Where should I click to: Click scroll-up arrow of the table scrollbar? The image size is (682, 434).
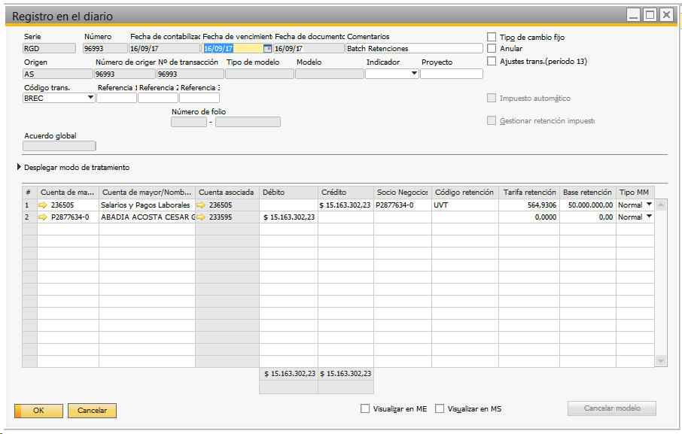coord(661,205)
